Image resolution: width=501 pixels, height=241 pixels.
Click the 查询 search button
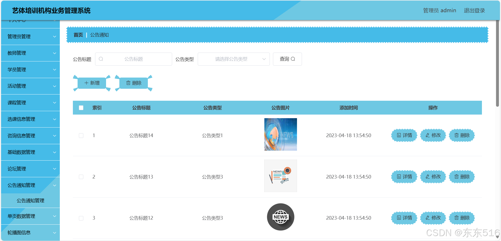click(287, 59)
